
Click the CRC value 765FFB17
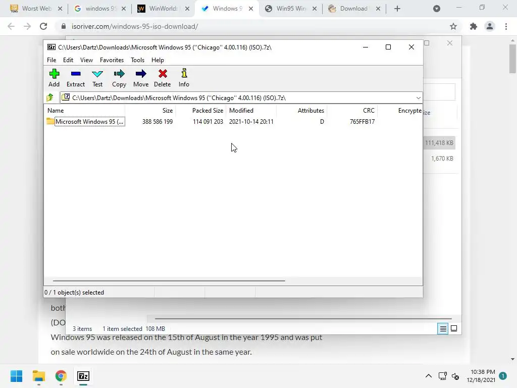point(362,122)
